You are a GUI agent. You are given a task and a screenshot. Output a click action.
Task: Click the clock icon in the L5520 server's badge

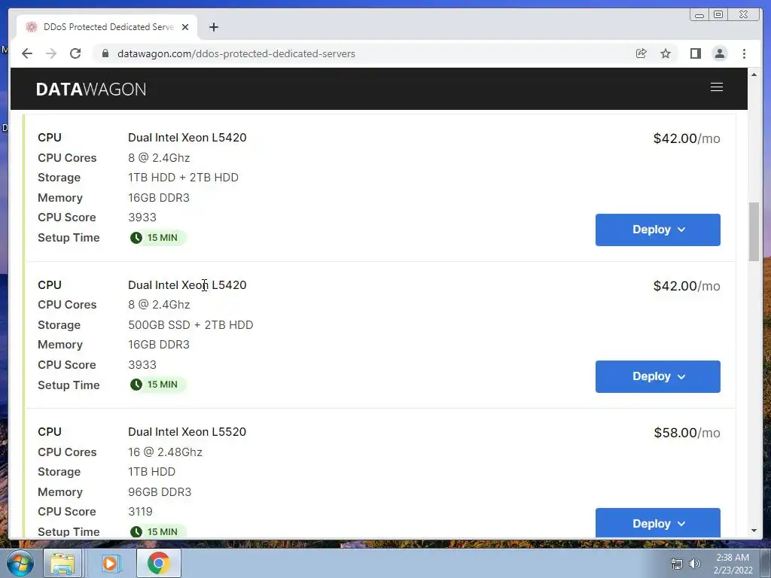[136, 532]
